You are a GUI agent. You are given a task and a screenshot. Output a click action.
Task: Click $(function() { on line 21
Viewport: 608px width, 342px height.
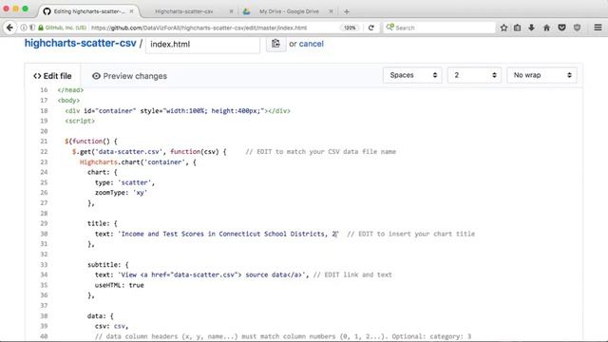point(91,142)
